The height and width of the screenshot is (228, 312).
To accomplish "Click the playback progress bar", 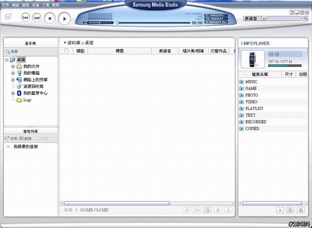I will pos(153,23).
